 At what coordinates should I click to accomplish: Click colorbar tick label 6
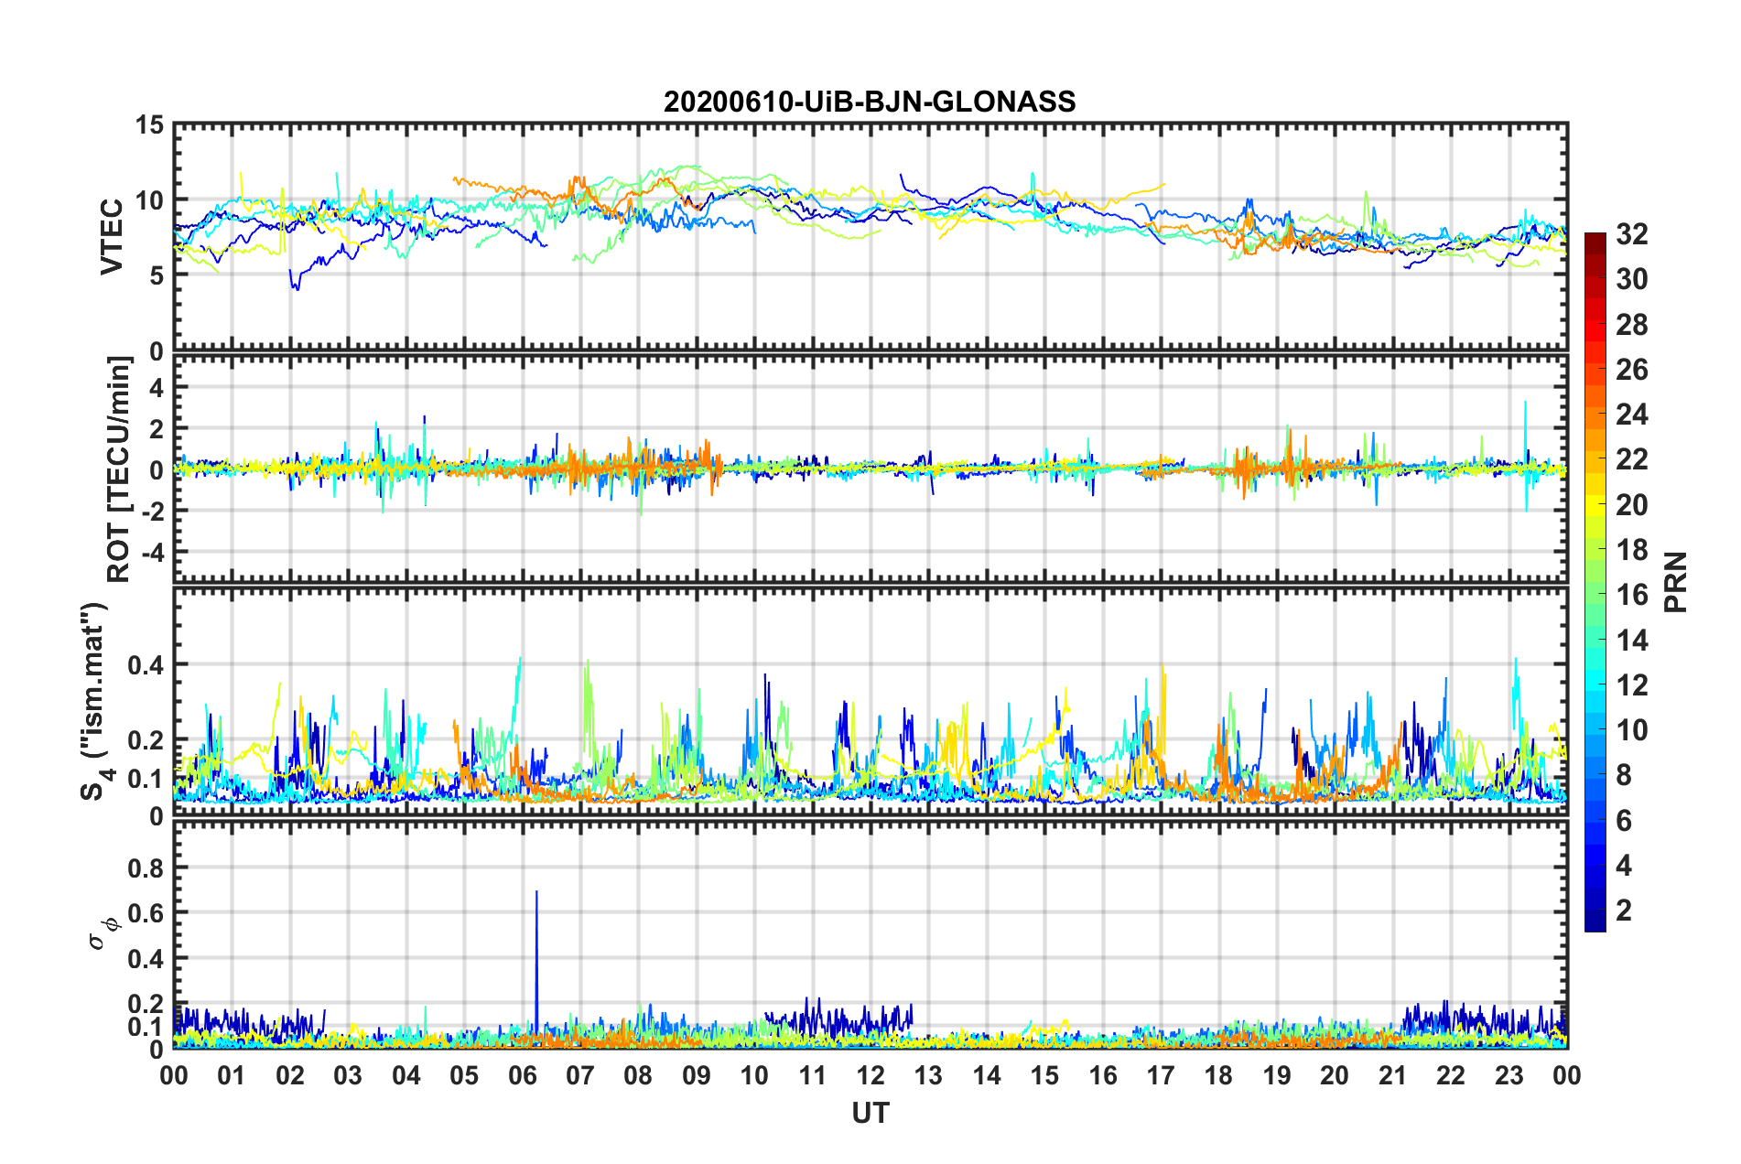(1624, 821)
